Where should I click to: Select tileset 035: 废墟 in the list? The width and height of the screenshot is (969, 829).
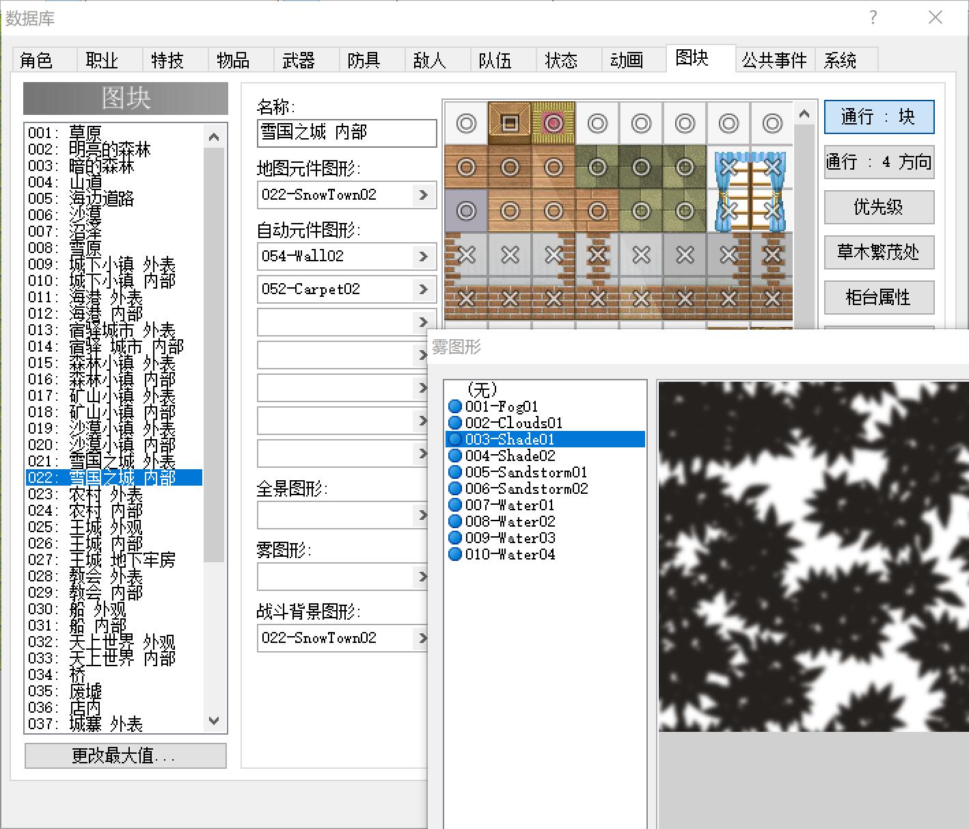[x=113, y=691]
